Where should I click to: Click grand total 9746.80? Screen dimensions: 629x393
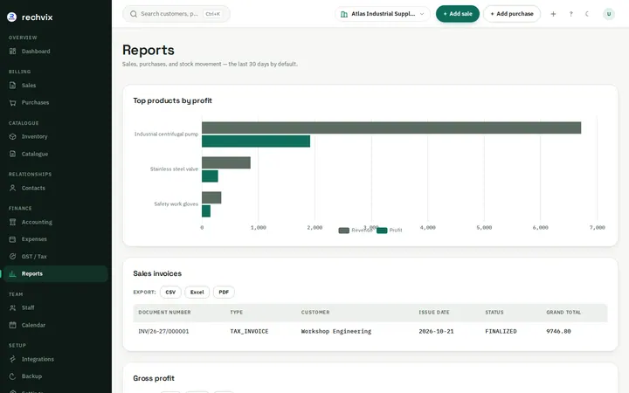pos(558,331)
